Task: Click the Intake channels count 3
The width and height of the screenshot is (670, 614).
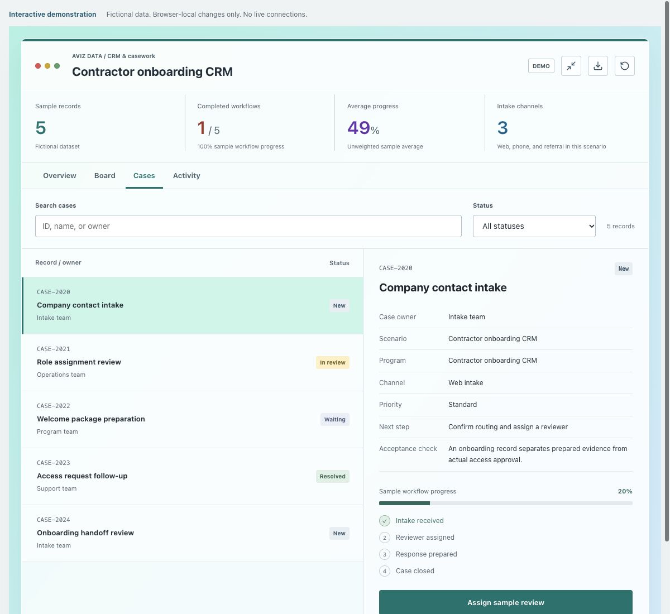Action: [x=502, y=128]
